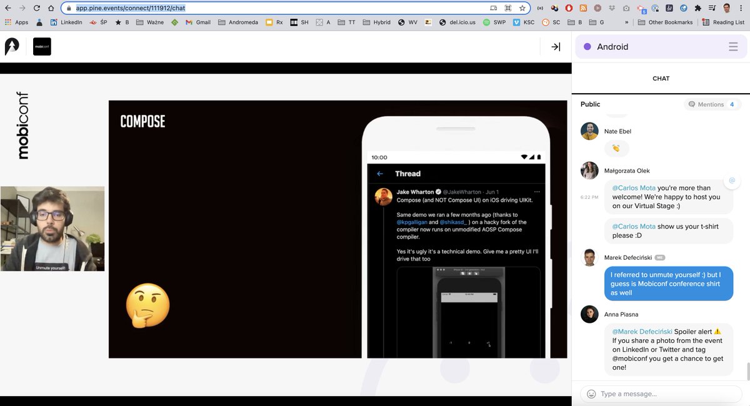
Task: Expand the Andromeda bookmarks folder
Action: (238, 22)
